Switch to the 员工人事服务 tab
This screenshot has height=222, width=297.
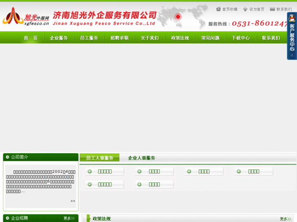coord(100,158)
